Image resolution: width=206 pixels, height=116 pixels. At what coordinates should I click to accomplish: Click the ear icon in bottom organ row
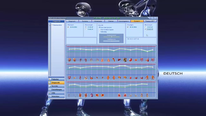(x=80, y=95)
